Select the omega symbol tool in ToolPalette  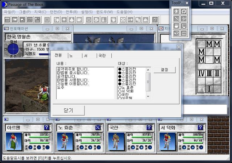pos(184,11)
